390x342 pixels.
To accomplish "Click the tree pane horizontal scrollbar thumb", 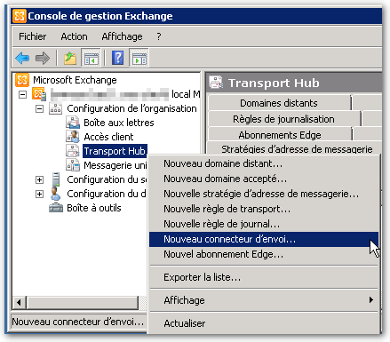I will [x=83, y=303].
